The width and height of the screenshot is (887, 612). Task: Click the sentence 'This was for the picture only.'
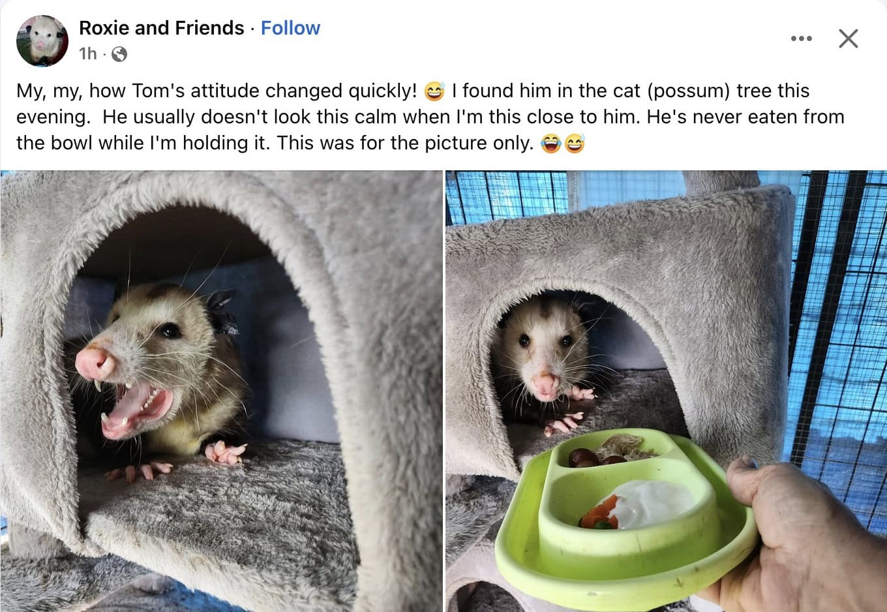tap(405, 143)
